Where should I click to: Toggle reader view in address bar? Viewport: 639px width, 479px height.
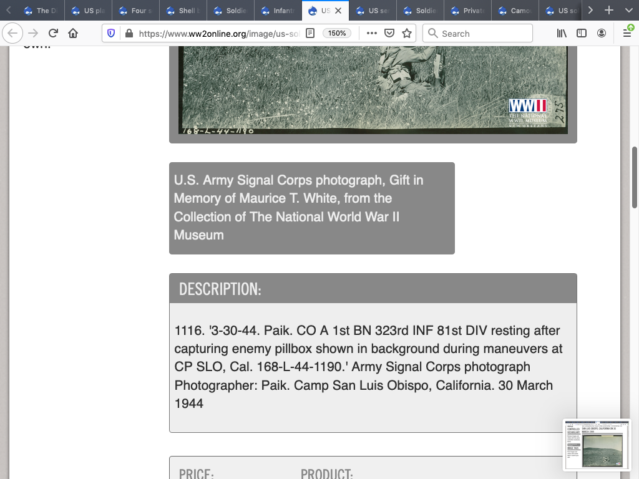[310, 34]
